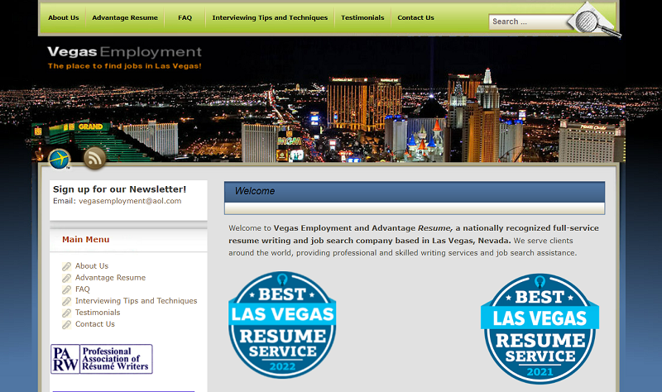This screenshot has width=662, height=392.
Task: Focus the Search text field
Action: (530, 22)
